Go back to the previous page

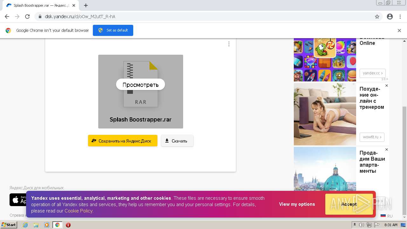pyautogui.click(x=7, y=17)
